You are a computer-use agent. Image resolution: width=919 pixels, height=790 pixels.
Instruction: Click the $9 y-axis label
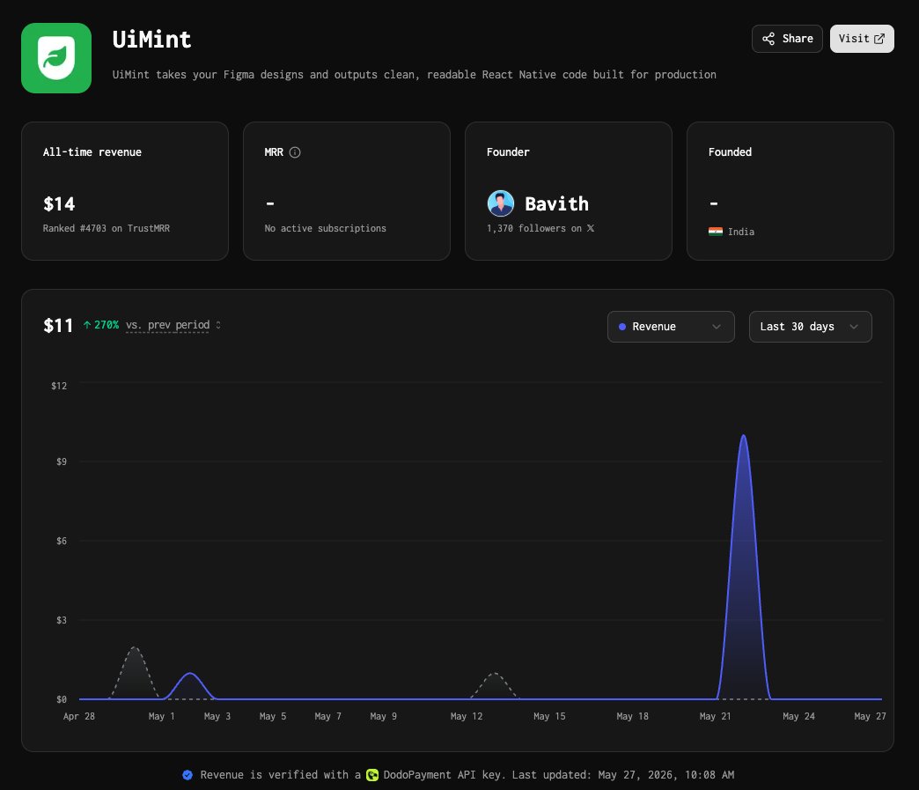tap(62, 461)
